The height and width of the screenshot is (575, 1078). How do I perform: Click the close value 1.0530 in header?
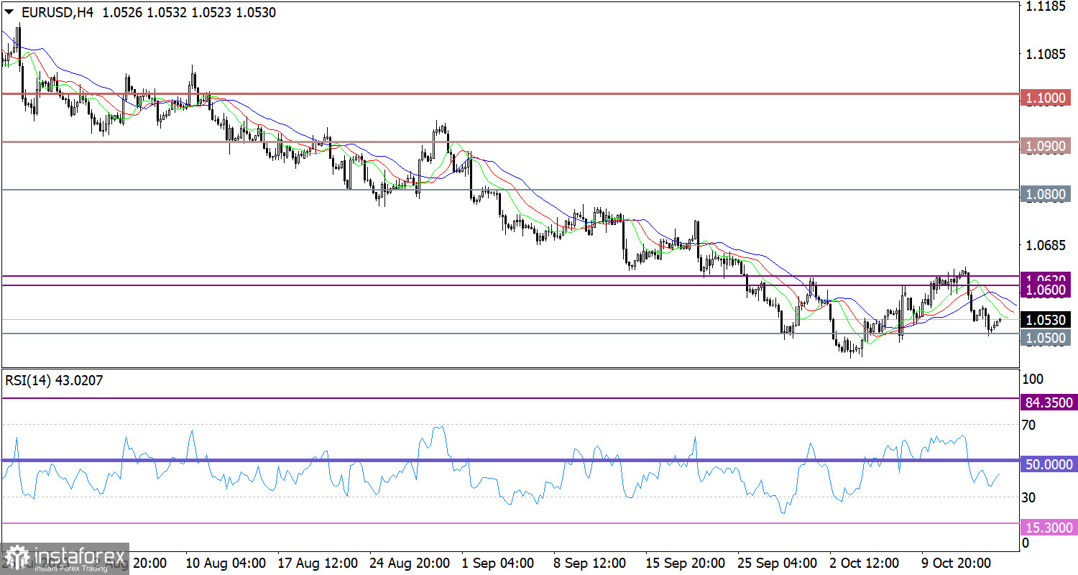click(x=255, y=12)
